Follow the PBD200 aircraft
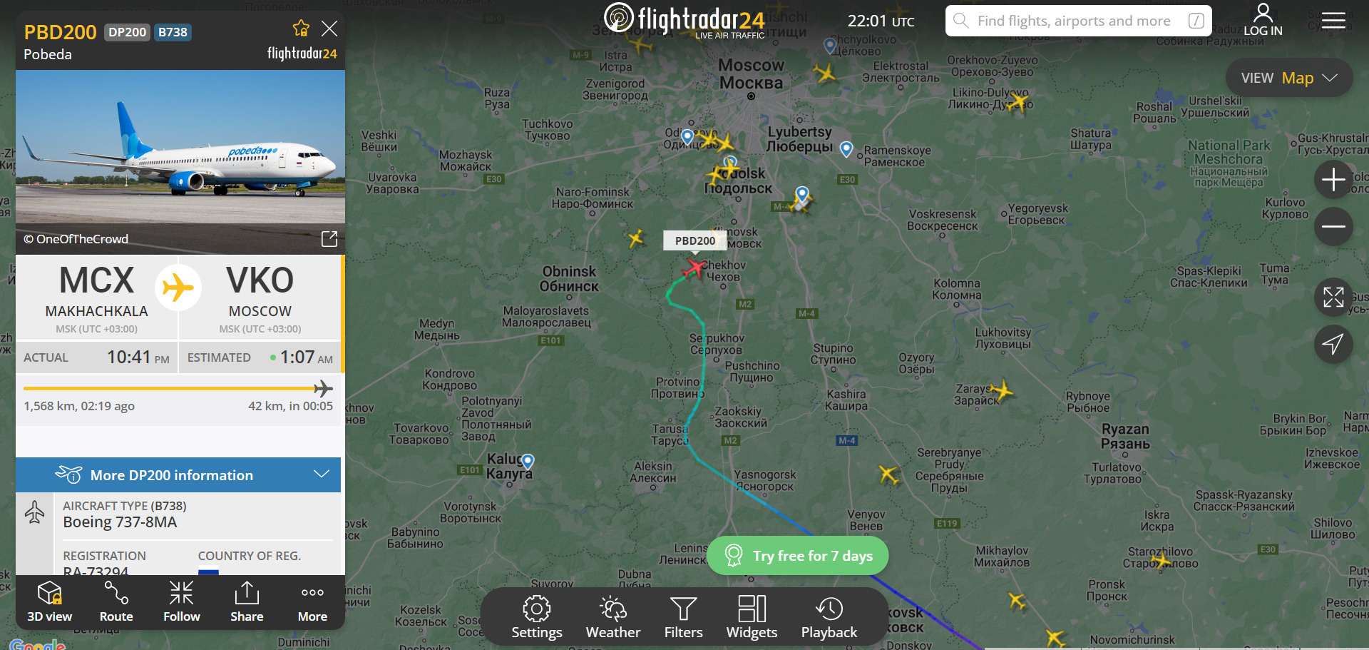 coord(181,602)
